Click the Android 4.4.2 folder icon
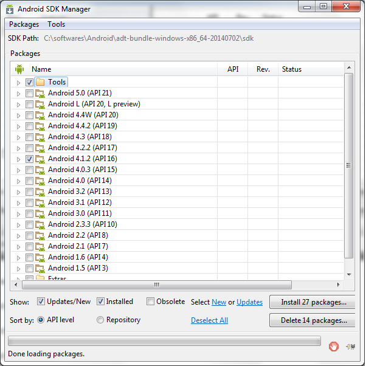The width and height of the screenshot is (366, 366). [x=40, y=126]
